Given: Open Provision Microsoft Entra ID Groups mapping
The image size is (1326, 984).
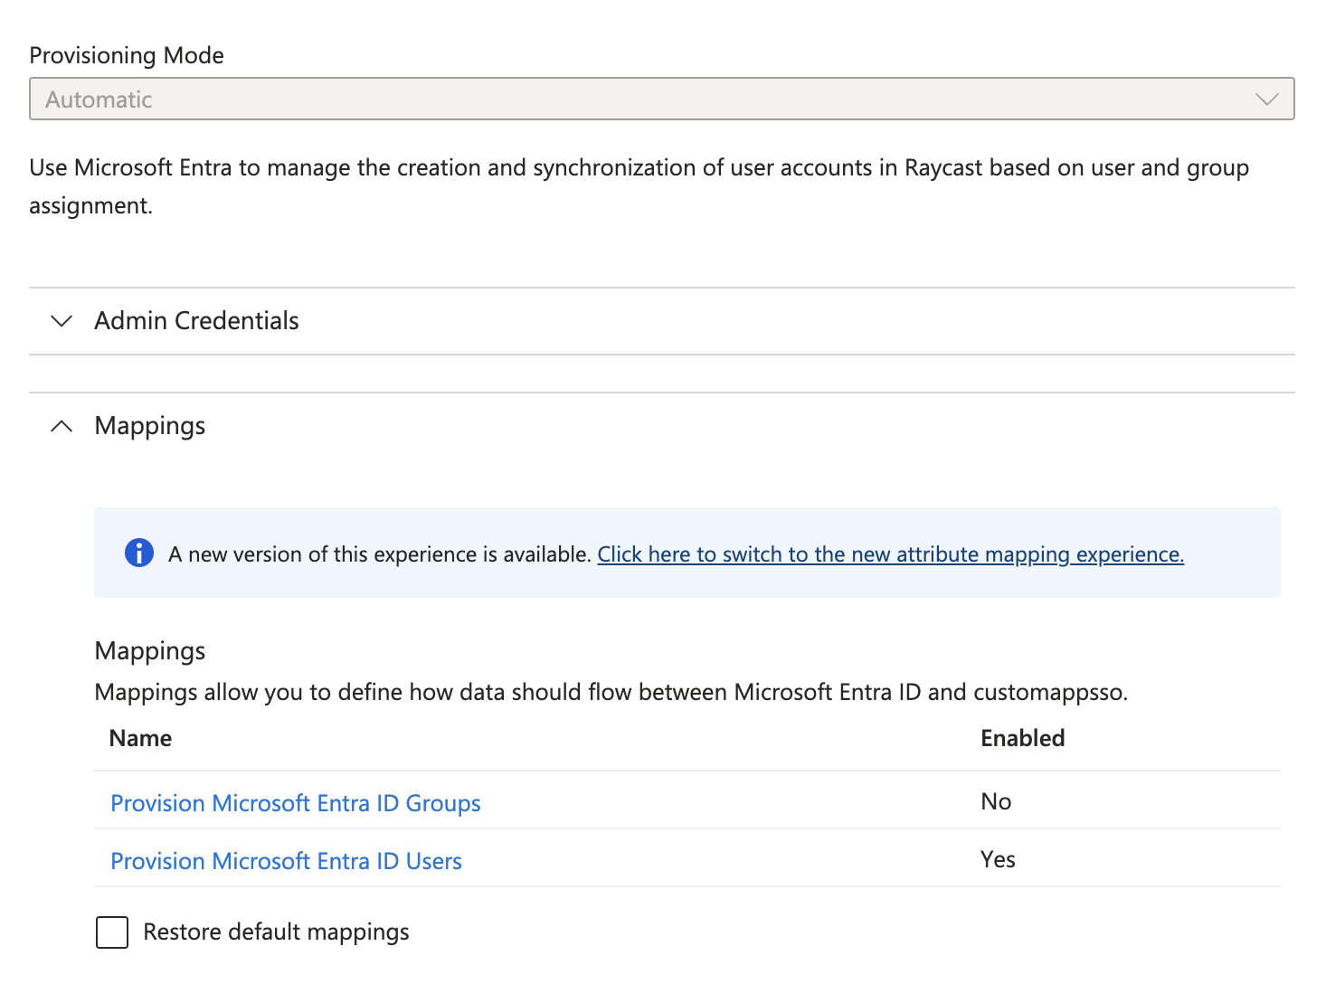Looking at the screenshot, I should [295, 803].
